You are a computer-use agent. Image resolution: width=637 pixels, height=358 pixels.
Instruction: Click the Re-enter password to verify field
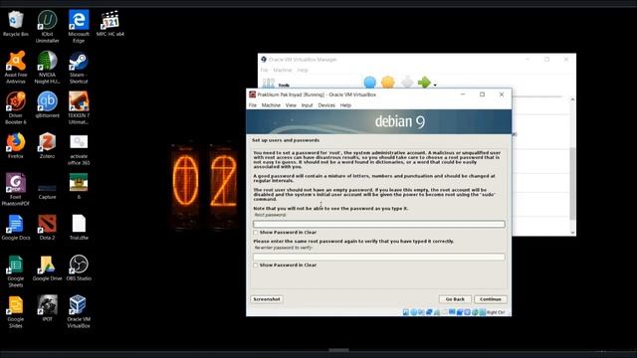click(x=379, y=257)
